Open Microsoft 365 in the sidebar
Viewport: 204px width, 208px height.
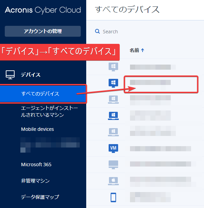[x=36, y=164]
